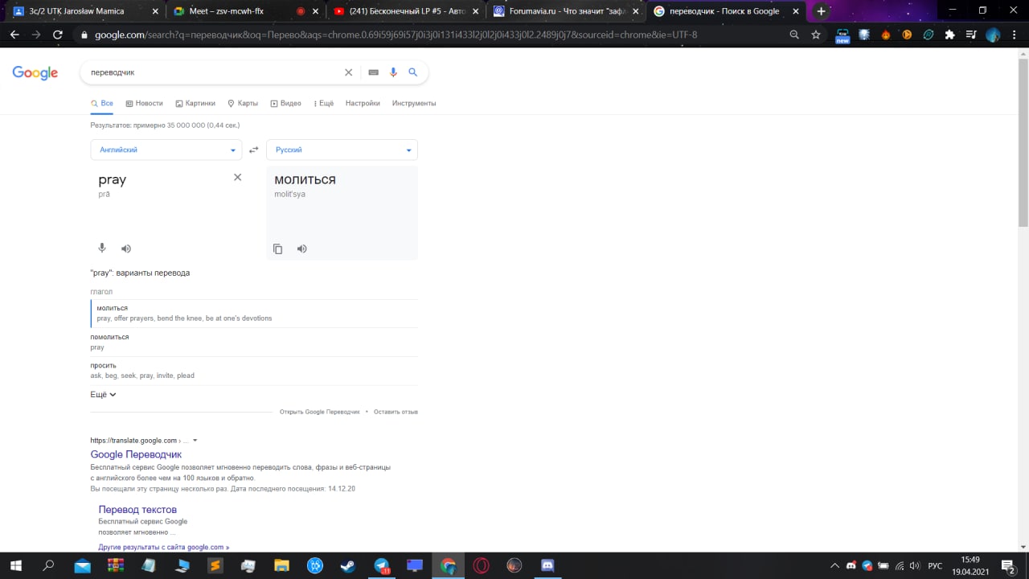Switch to the YouTube Бесконечный LP tab
This screenshot has width=1029, height=579.
[406, 11]
